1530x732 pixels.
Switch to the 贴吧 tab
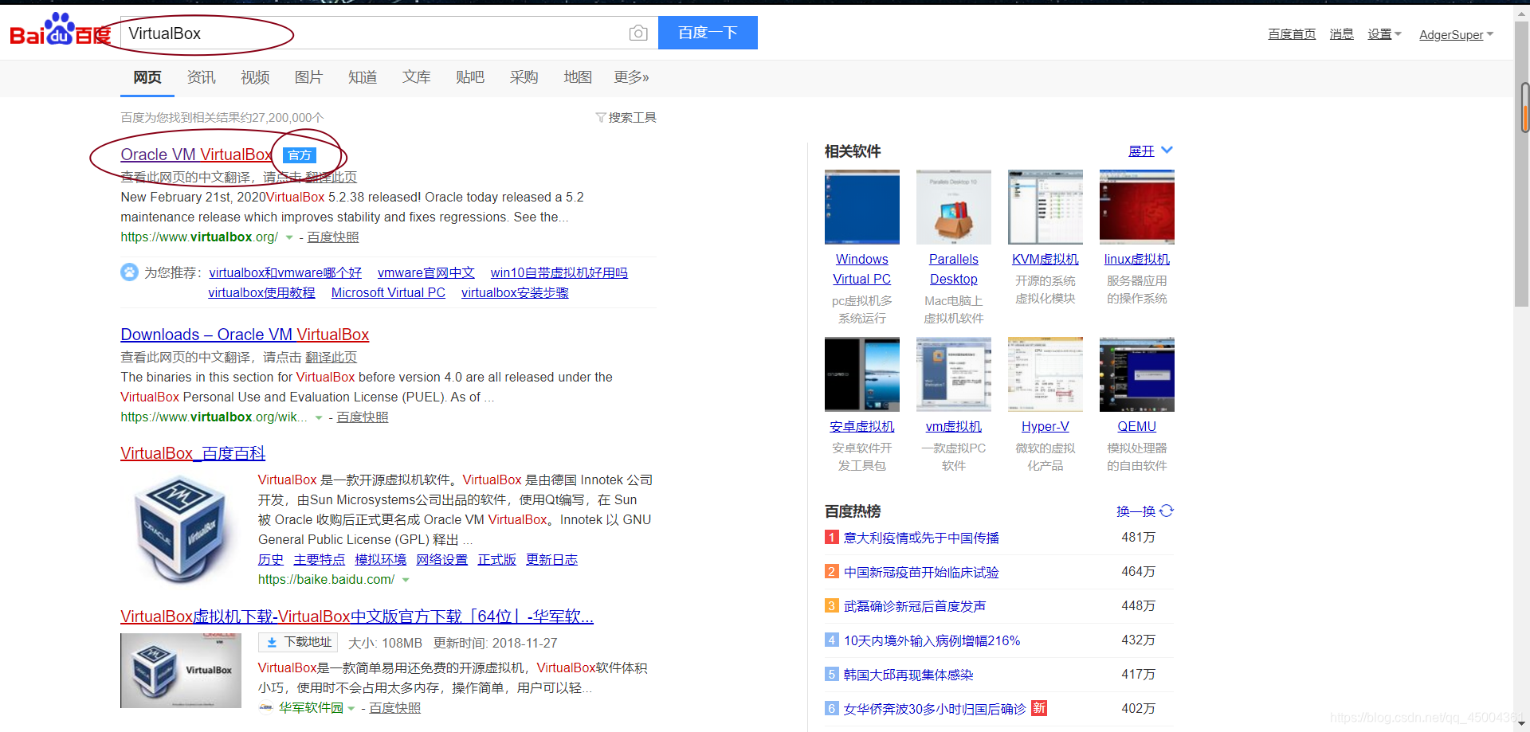[470, 77]
